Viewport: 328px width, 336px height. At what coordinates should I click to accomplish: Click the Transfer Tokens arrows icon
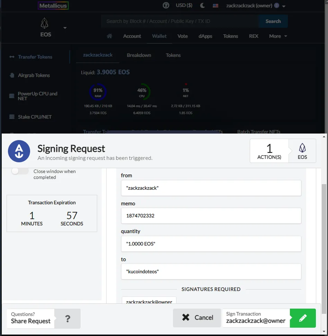coord(12,57)
